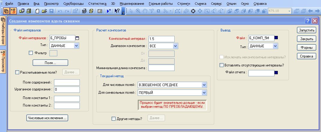Screen dimensions: 321x132
Task: Click the right blue arrow section icon
Action: click(x=317, y=11)
